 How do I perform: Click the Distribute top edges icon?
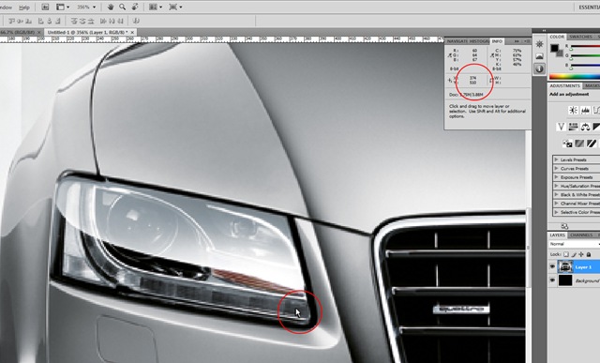tap(75, 21)
